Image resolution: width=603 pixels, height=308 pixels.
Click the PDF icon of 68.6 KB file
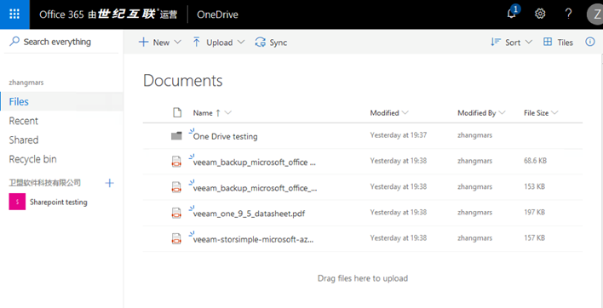tap(176, 162)
